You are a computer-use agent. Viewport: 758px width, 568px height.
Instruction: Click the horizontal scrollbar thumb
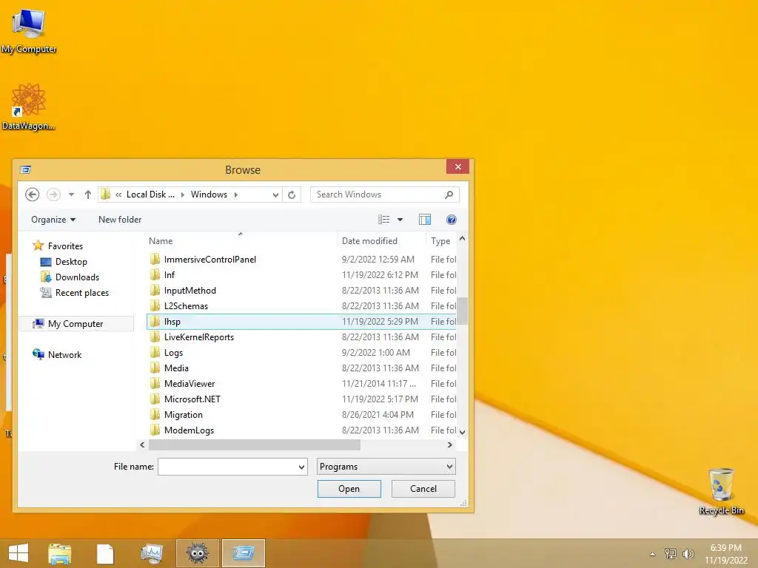point(255,444)
